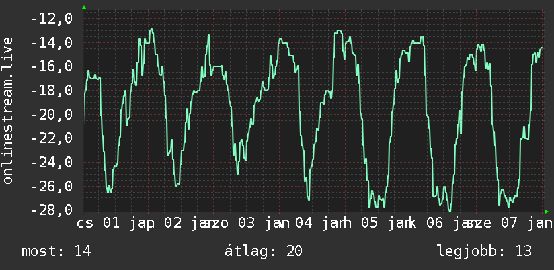
Task: Click the 'legjobb: 13' best value
Action: coord(484,251)
